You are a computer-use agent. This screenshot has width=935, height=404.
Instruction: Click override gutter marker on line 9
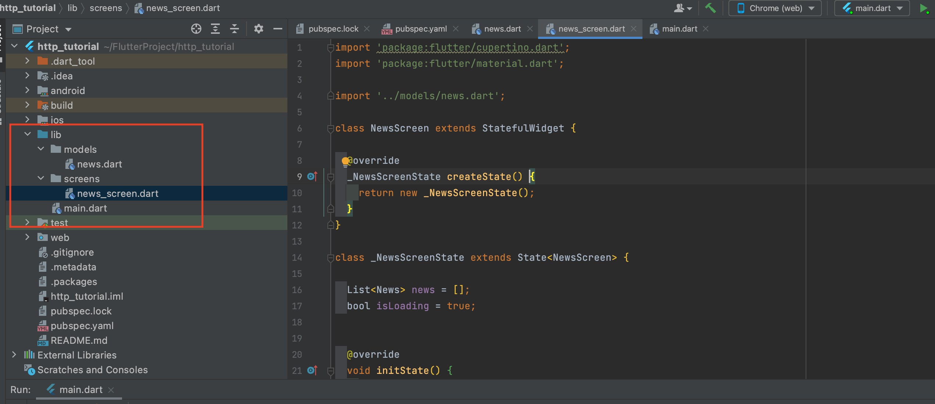312,177
